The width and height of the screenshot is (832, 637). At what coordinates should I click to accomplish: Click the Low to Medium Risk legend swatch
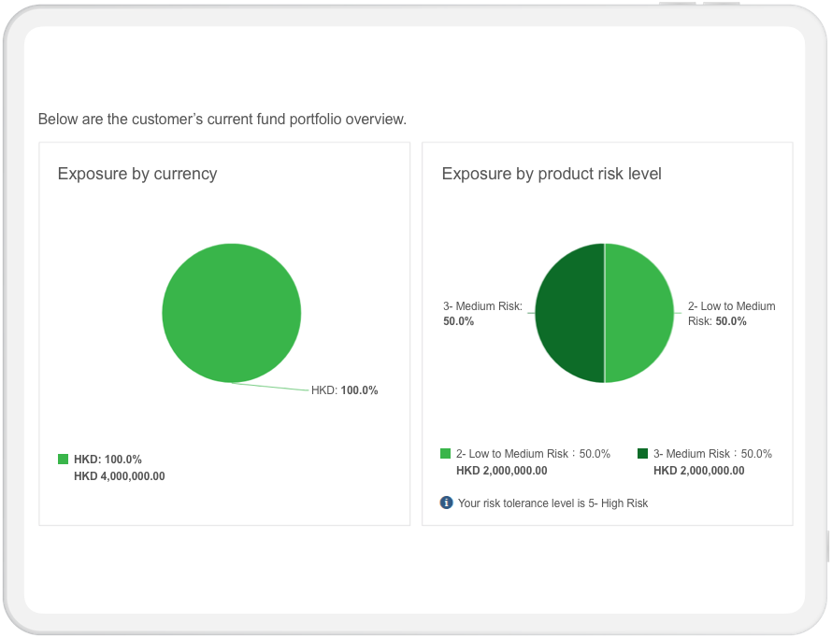click(x=445, y=453)
